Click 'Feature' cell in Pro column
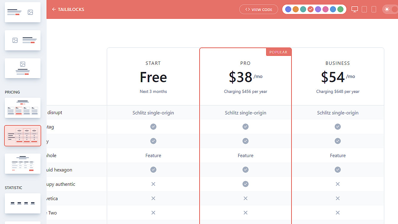Viewport: 398px width, 224px height. (246, 155)
